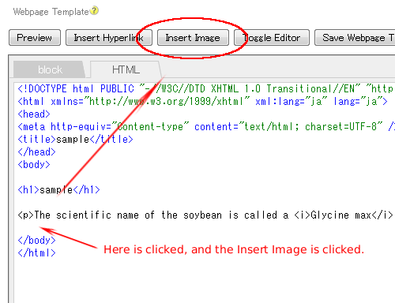Image resolution: width=395 pixels, height=303 pixels.
Task: Click the Webpage Template help icon
Action: (94, 11)
